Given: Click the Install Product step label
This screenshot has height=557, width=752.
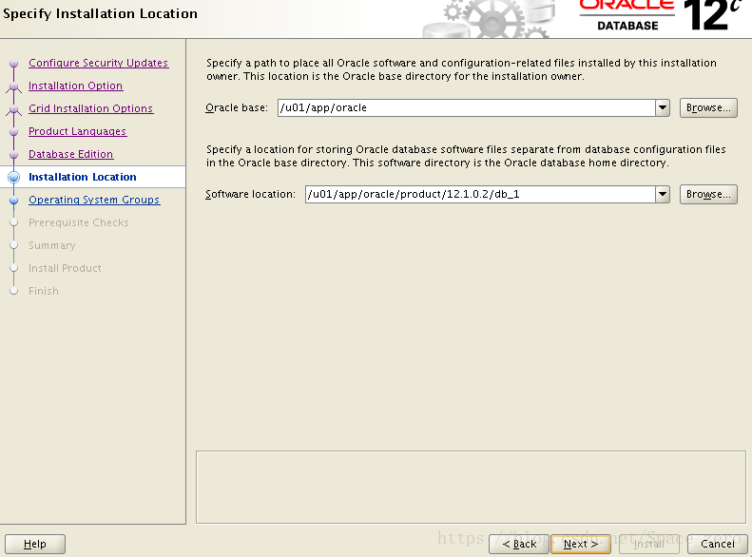Looking at the screenshot, I should click(65, 268).
